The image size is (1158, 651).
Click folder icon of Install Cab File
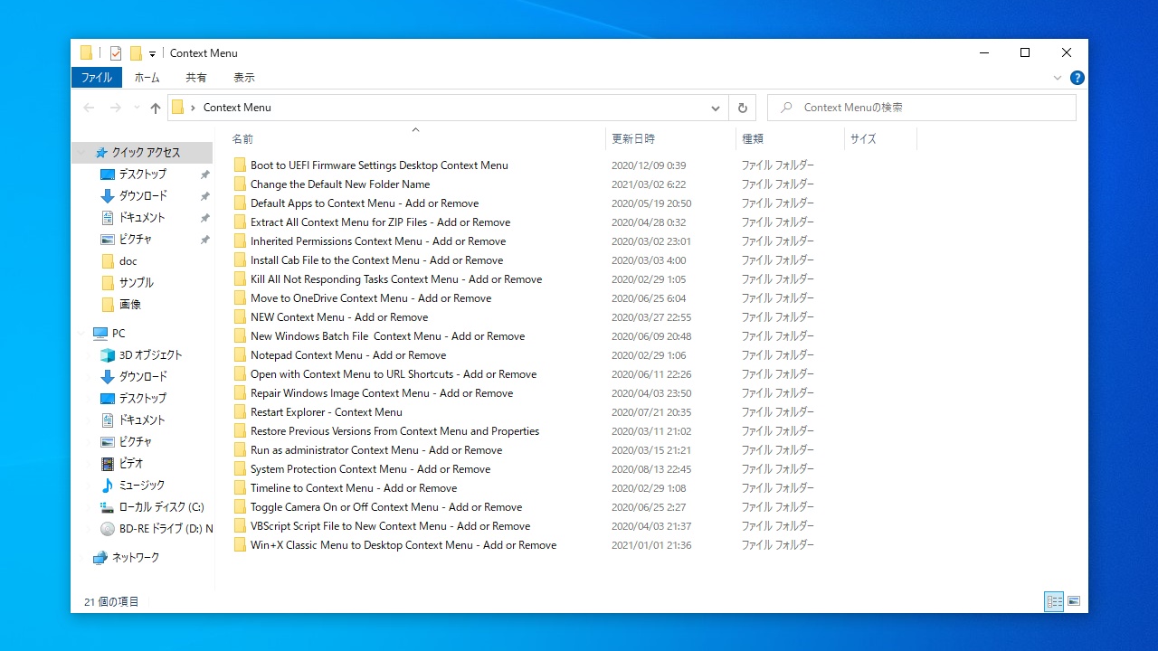240,260
